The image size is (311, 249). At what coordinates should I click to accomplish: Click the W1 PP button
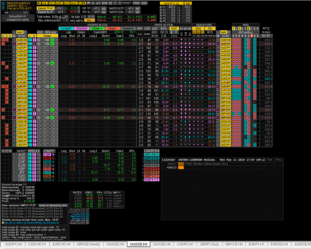pos(266,36)
